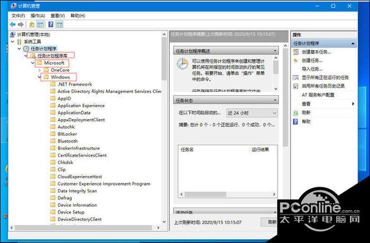Click the Device Setup folder icon
This screenshot has width=370, height=243.
[53, 212]
